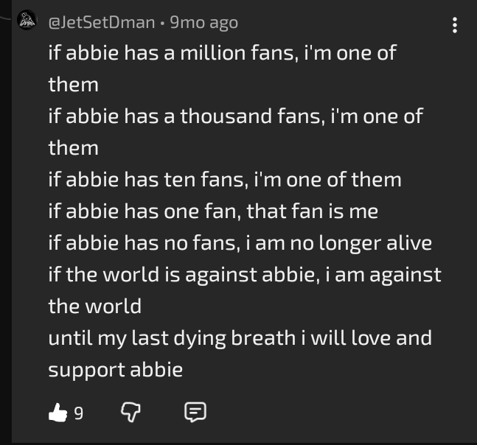
Task: Click the line mentioning a thousand fans
Action: [x=235, y=116]
